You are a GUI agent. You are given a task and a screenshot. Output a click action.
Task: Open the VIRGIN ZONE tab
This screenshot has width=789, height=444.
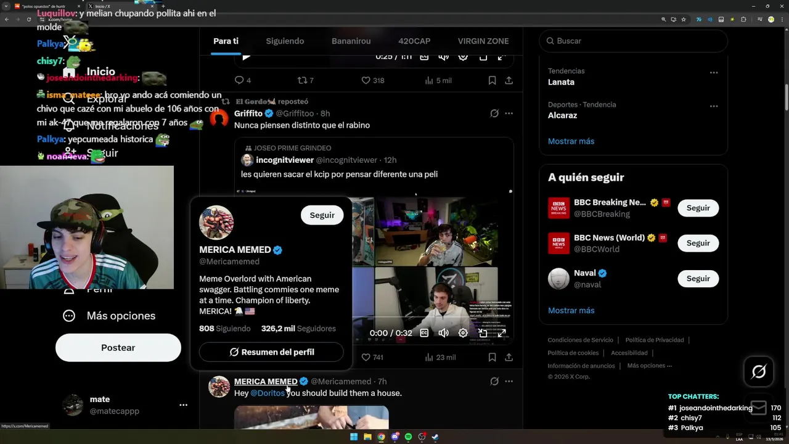[x=483, y=41]
